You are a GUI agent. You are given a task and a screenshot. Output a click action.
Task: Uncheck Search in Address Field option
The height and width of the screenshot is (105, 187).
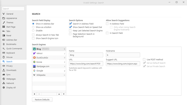70,24
